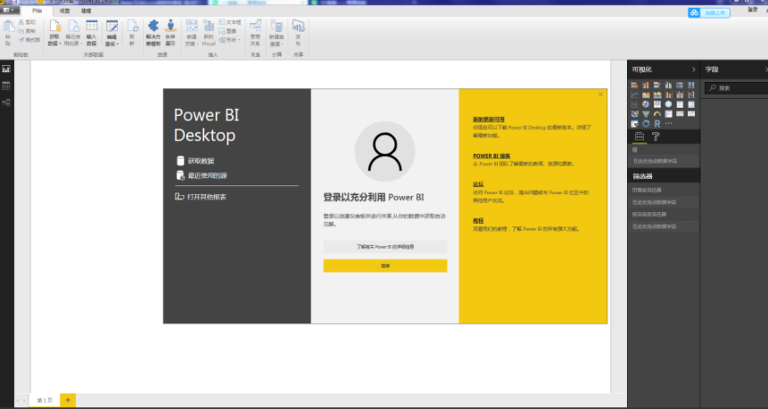Click the blue cloud upload button
Viewport: 768px width, 409px height.
tap(709, 12)
